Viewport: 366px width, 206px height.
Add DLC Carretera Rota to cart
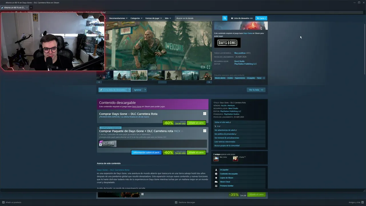click(196, 123)
